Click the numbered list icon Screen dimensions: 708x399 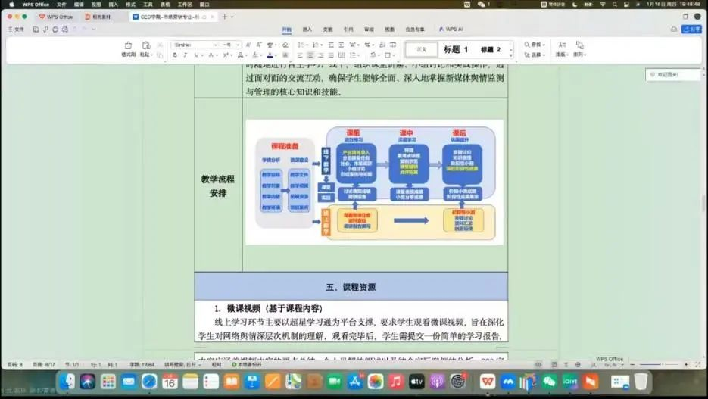(x=315, y=45)
